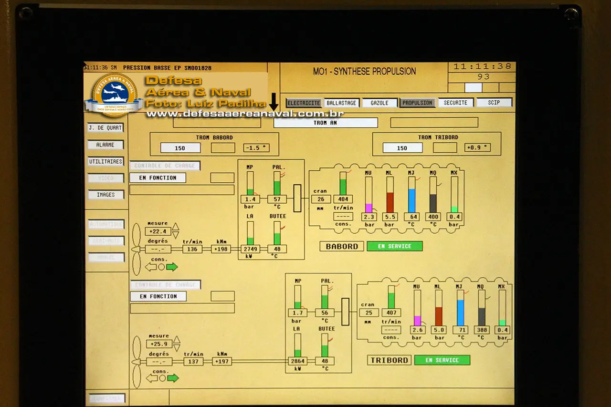611x407 pixels.
Task: Click the counter value 93 under the clock
Action: (483, 77)
